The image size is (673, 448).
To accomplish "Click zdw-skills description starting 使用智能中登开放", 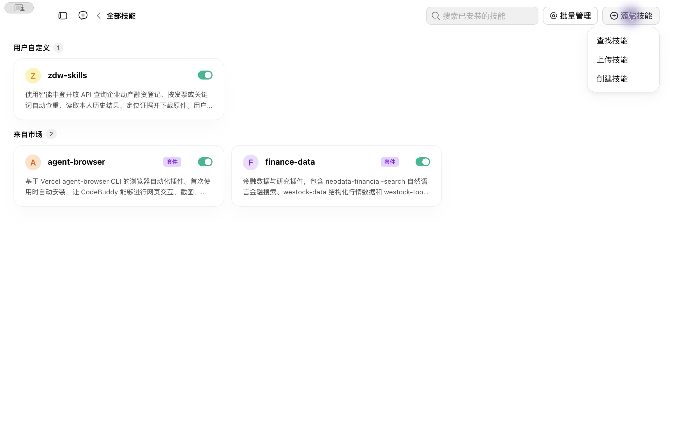I will [119, 100].
